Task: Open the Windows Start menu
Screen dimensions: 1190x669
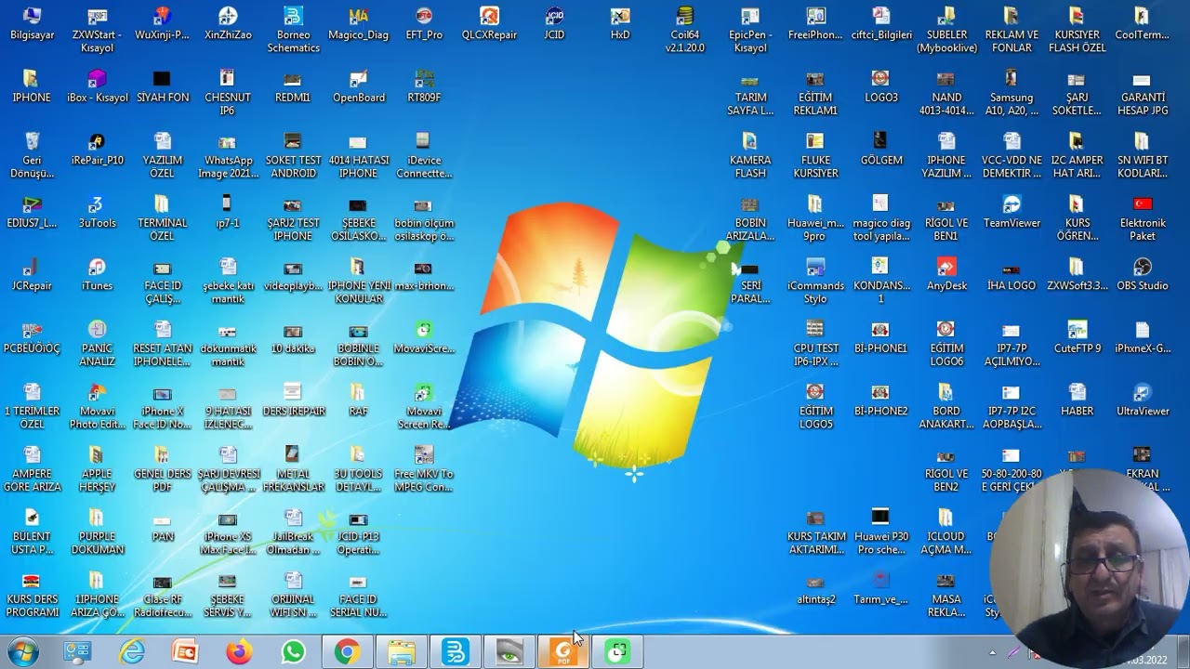Action: (23, 652)
